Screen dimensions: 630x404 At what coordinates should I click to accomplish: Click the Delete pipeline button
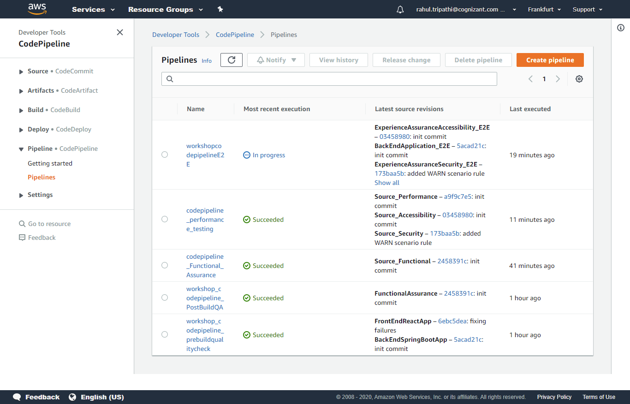tap(478, 60)
